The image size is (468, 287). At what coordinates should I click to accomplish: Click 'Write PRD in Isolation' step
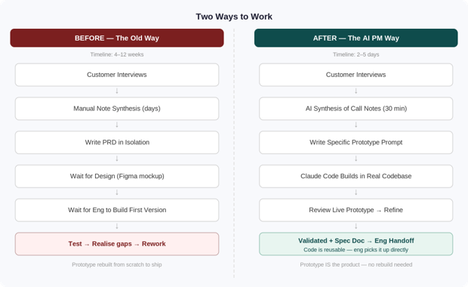(117, 142)
